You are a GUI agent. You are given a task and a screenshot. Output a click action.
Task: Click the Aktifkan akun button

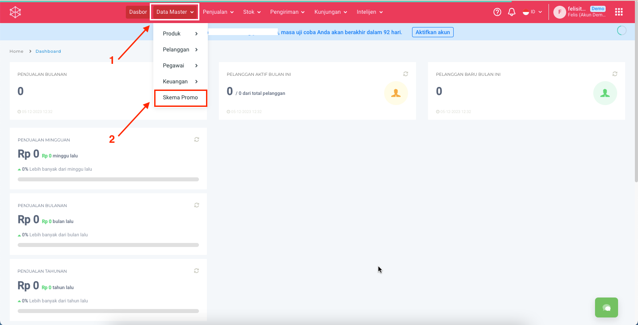click(432, 32)
